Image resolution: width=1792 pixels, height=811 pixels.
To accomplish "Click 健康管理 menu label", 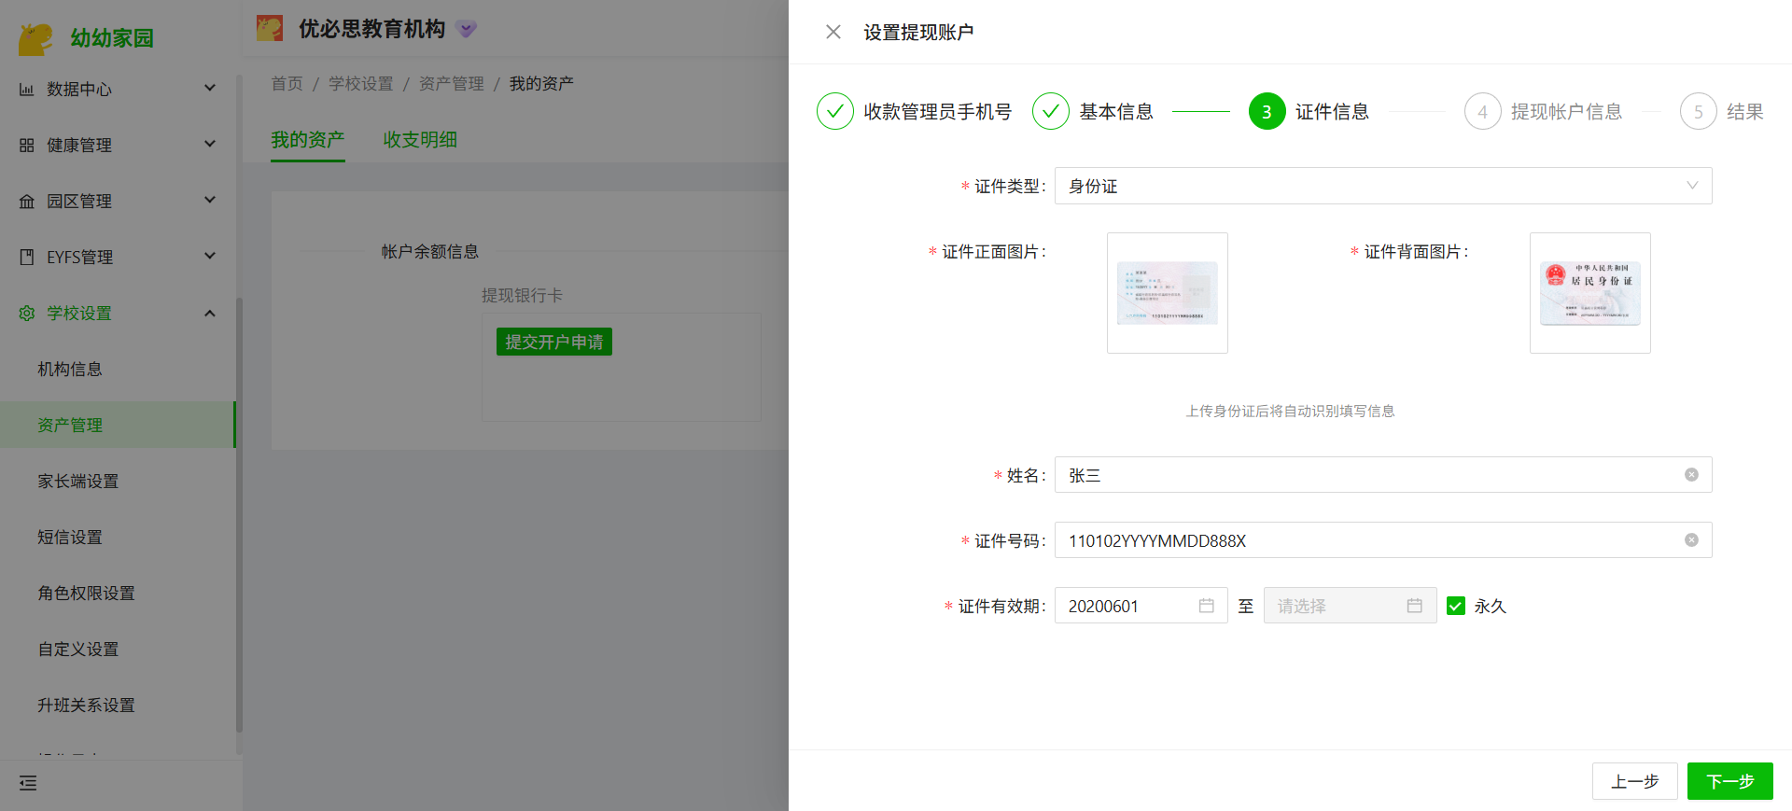I will [79, 146].
